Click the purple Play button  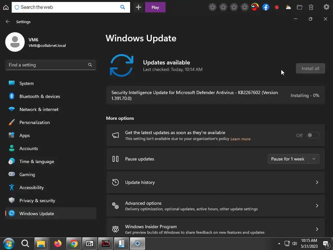155,7
